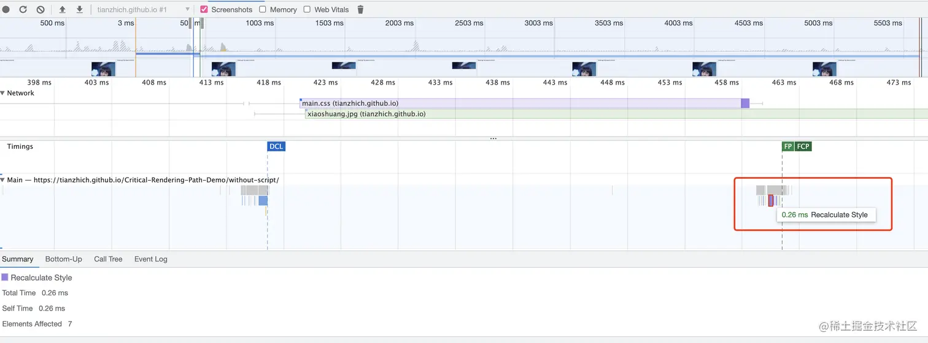Click the trash can collect garbage icon
The width and height of the screenshot is (928, 343).
[x=360, y=9]
